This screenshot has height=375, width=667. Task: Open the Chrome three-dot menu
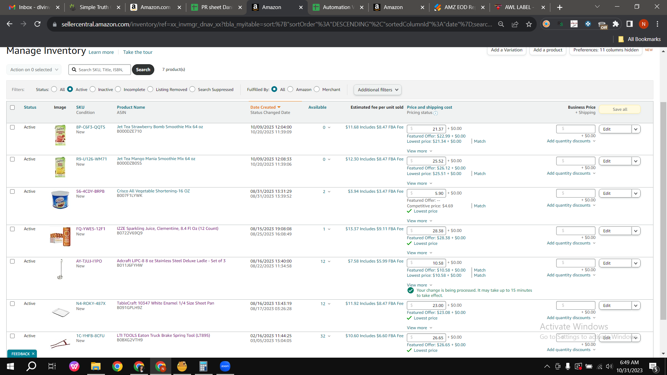tap(657, 24)
